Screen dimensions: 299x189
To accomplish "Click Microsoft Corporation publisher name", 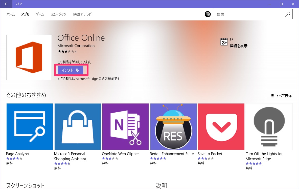I will pyautogui.click(x=76, y=46).
